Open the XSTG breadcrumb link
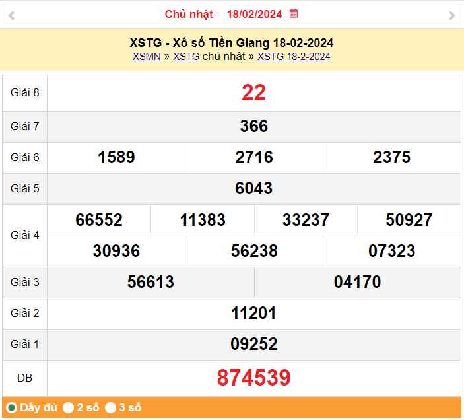This screenshot has width=464, height=420. pyautogui.click(x=186, y=57)
